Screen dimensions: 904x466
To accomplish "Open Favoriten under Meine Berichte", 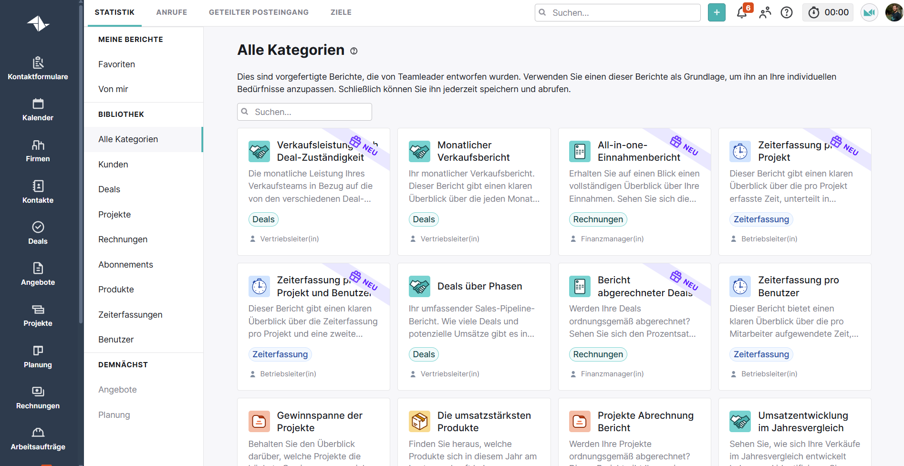I will coord(116,64).
